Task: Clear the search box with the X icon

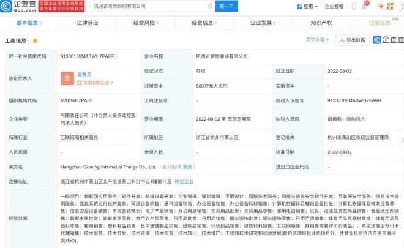Action: pos(211,6)
